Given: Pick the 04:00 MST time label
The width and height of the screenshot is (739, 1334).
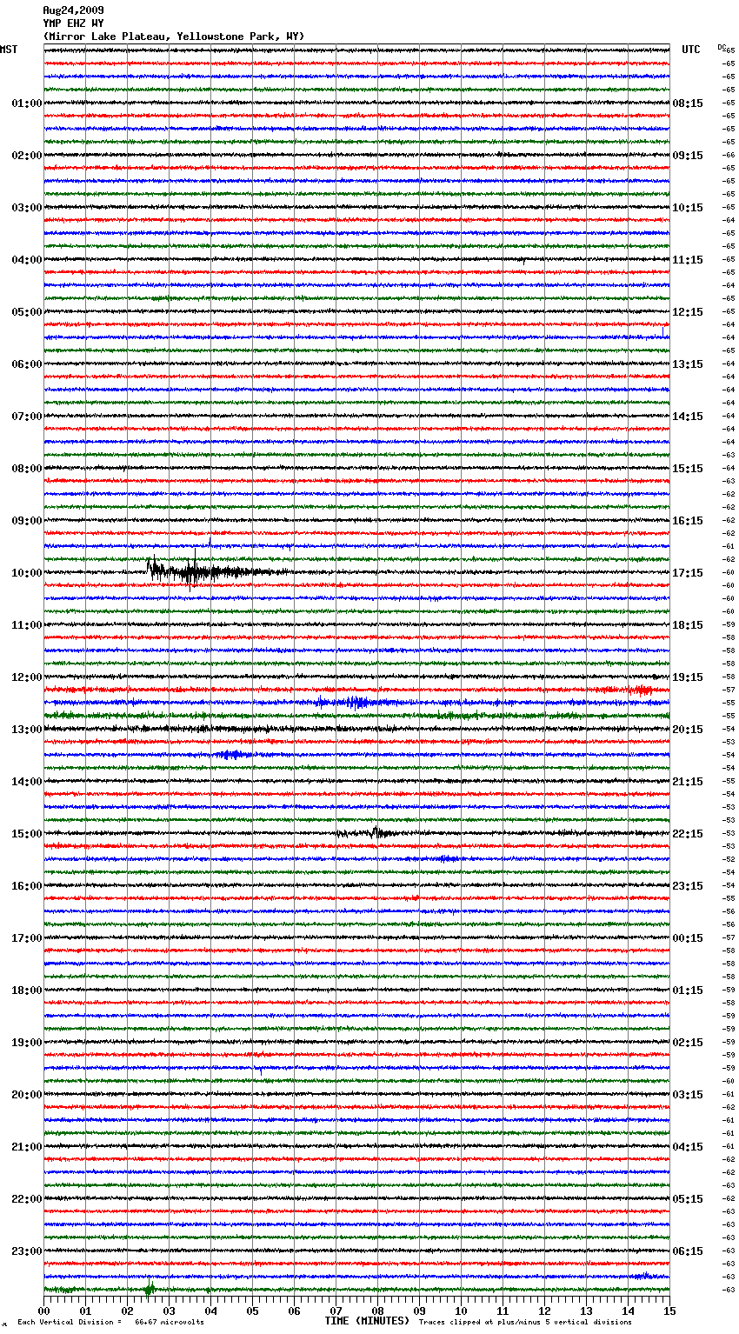Looking at the screenshot, I should (27, 260).
